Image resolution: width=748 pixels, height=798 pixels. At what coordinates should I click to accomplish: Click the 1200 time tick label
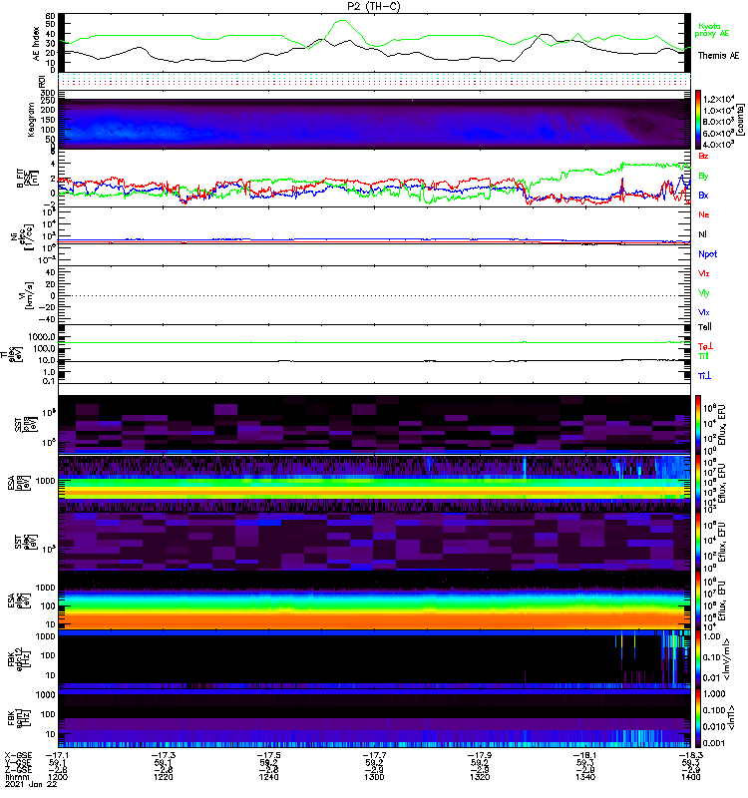pos(58,777)
